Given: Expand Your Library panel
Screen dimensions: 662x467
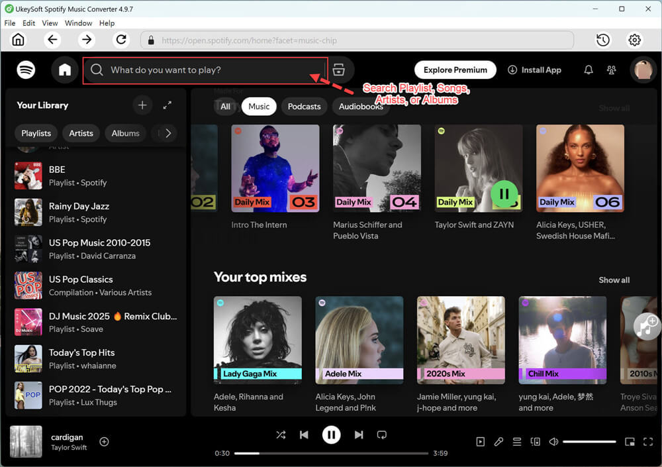Looking at the screenshot, I should coord(167,105).
